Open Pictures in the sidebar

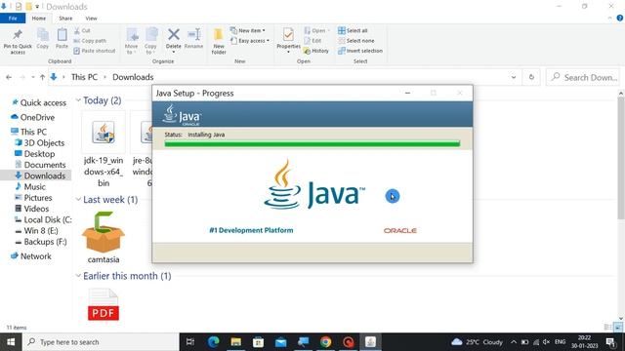33,198
